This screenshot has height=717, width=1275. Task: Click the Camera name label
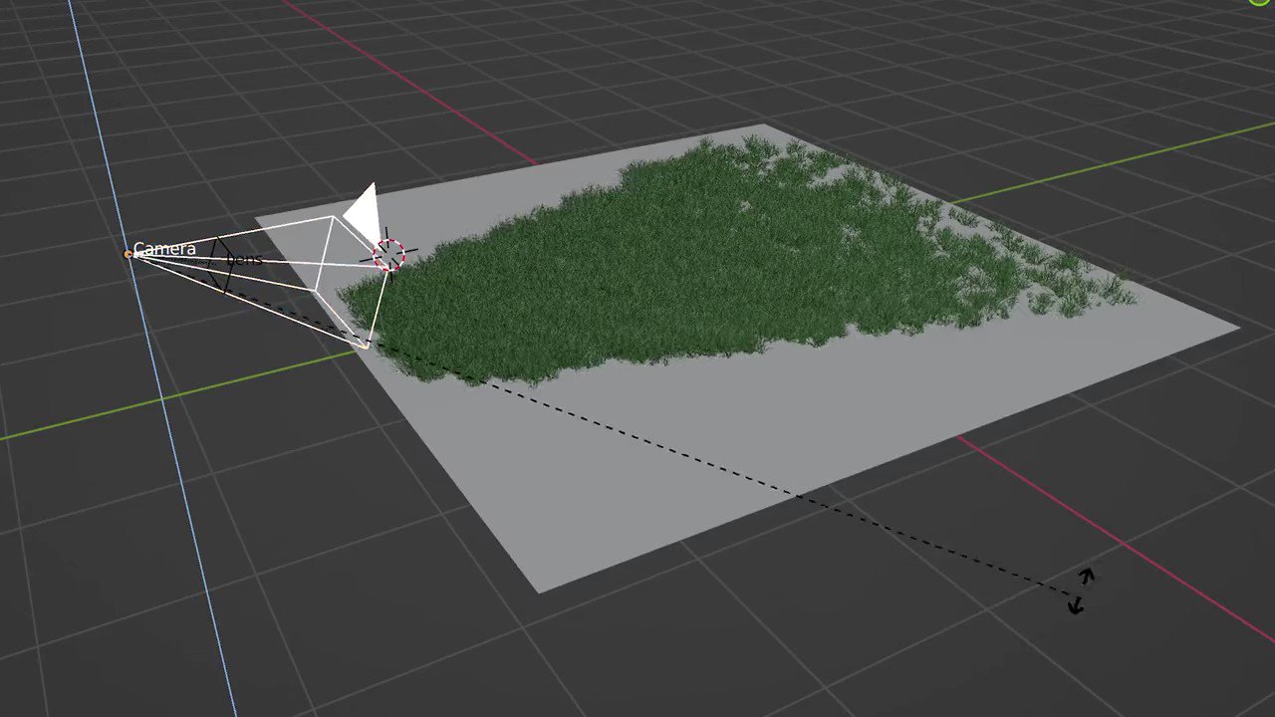pyautogui.click(x=164, y=248)
